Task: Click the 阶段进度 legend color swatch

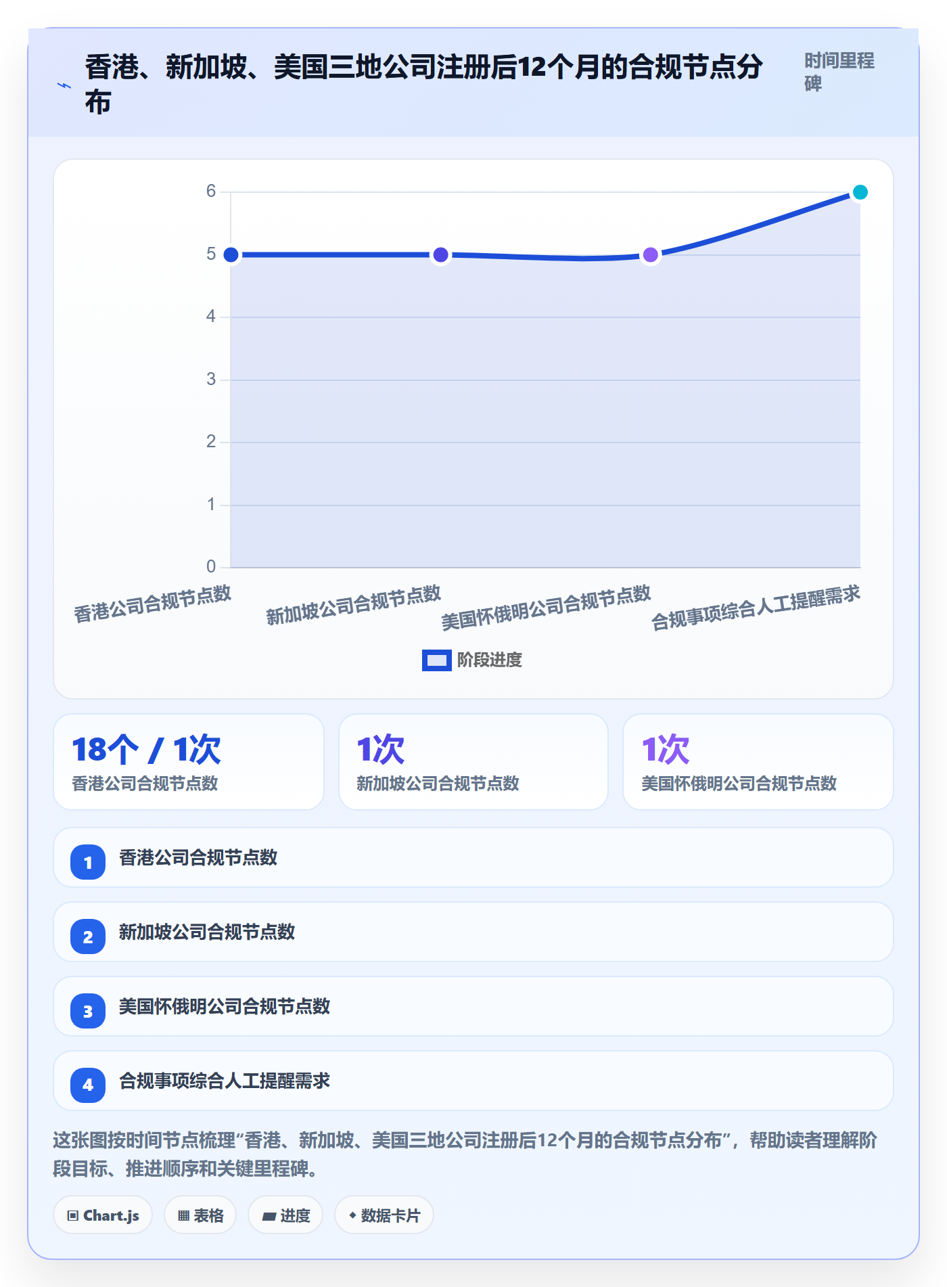Action: pos(436,660)
